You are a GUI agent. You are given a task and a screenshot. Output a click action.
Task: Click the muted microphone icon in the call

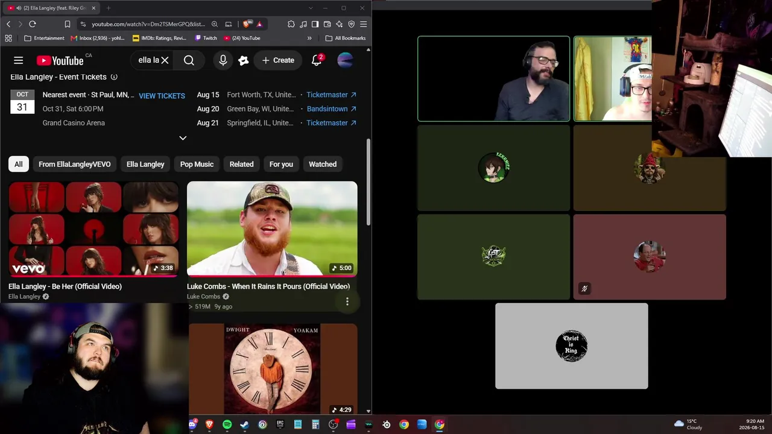[584, 289]
